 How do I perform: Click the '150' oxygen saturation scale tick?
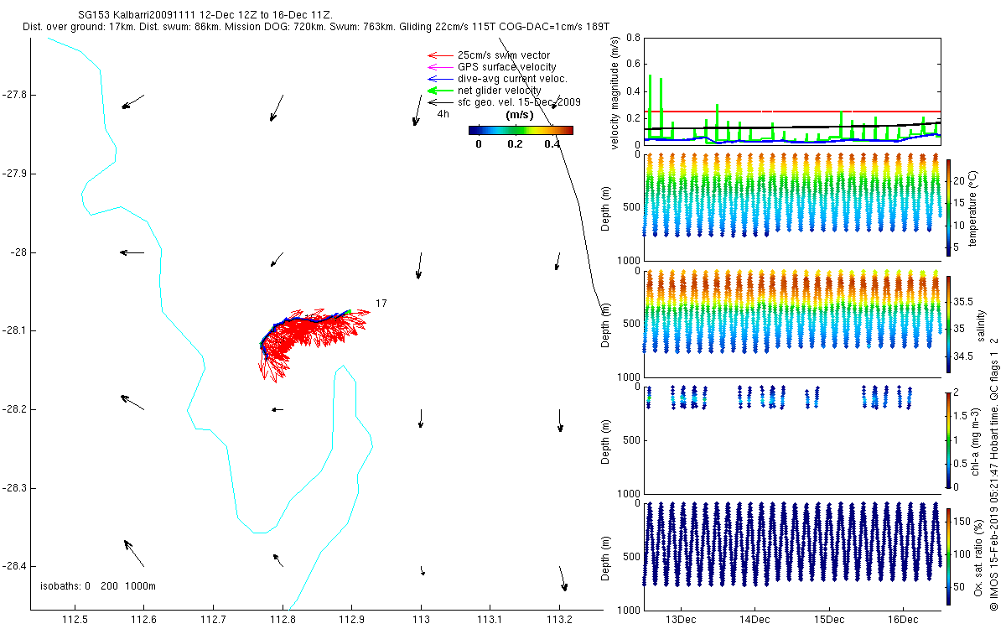962,522
